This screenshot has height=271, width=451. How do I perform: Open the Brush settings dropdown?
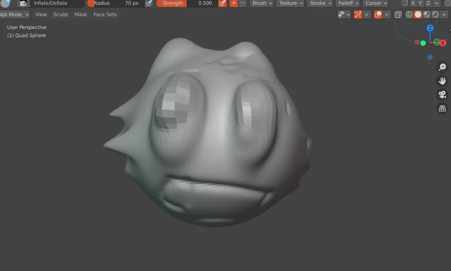tap(261, 3)
